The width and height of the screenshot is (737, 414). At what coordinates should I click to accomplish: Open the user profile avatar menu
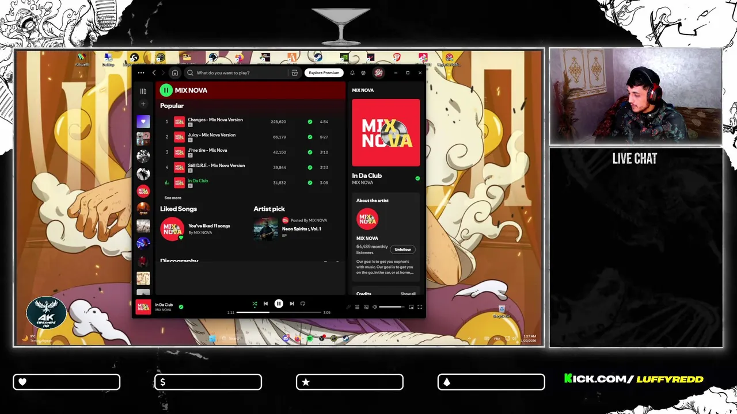pyautogui.click(x=378, y=73)
